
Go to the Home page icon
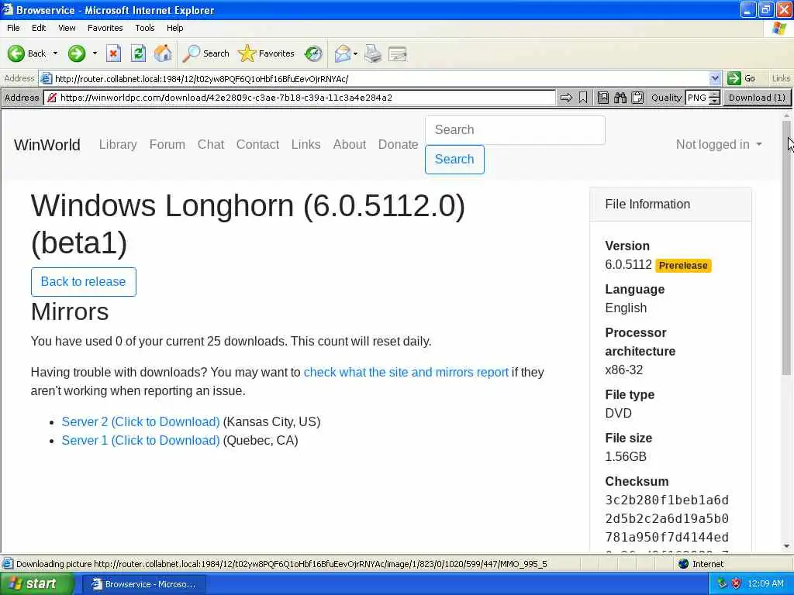tap(163, 53)
